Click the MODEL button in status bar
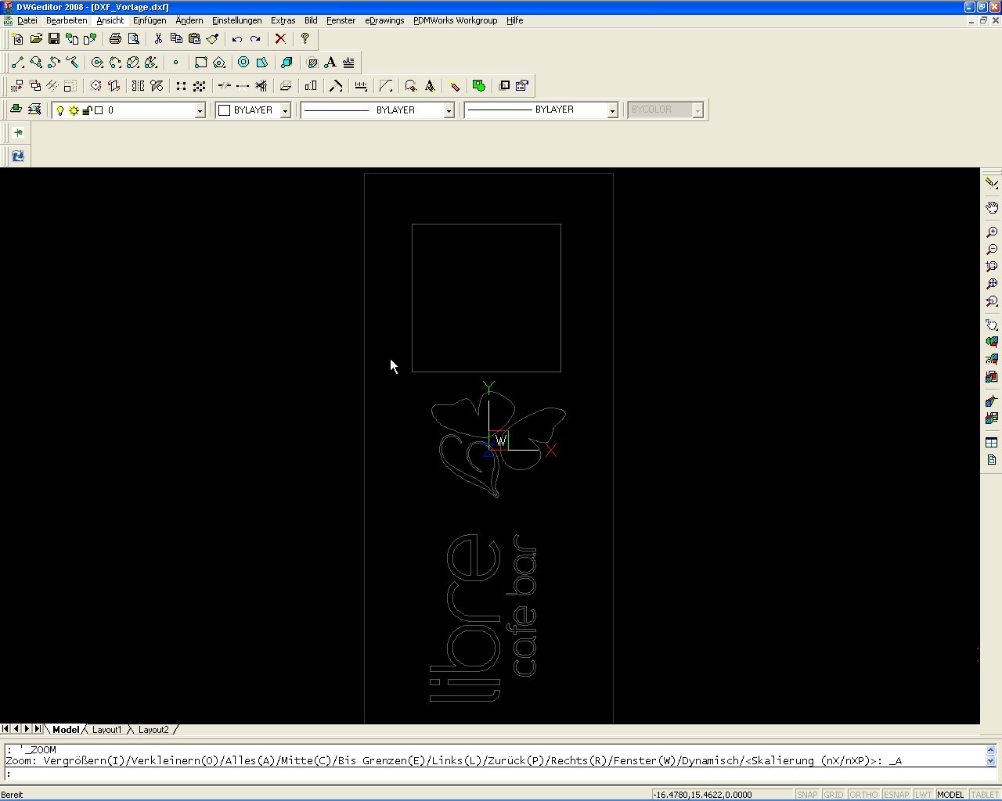The image size is (1002, 801). pyautogui.click(x=950, y=795)
